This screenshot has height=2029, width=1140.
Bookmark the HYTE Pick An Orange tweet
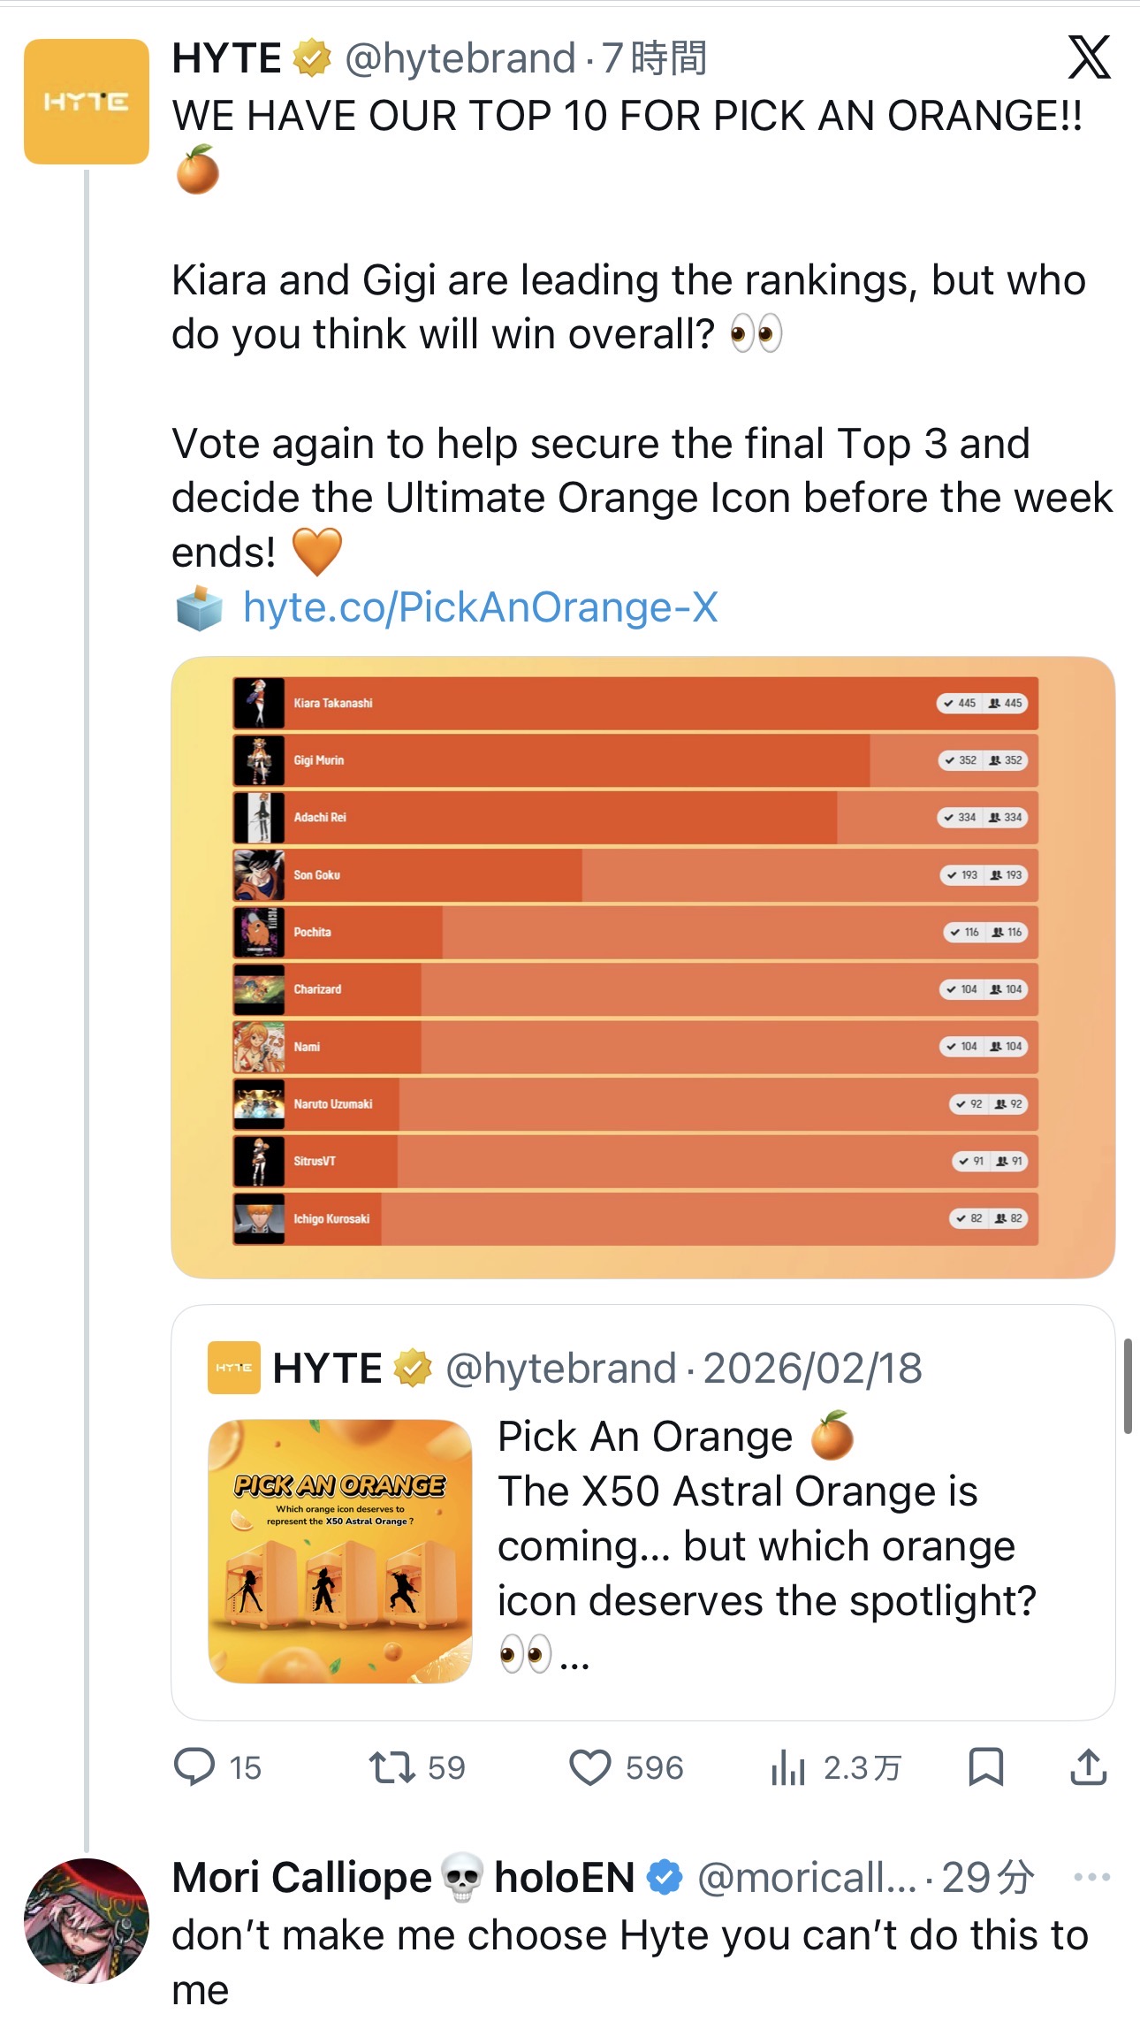click(985, 1766)
